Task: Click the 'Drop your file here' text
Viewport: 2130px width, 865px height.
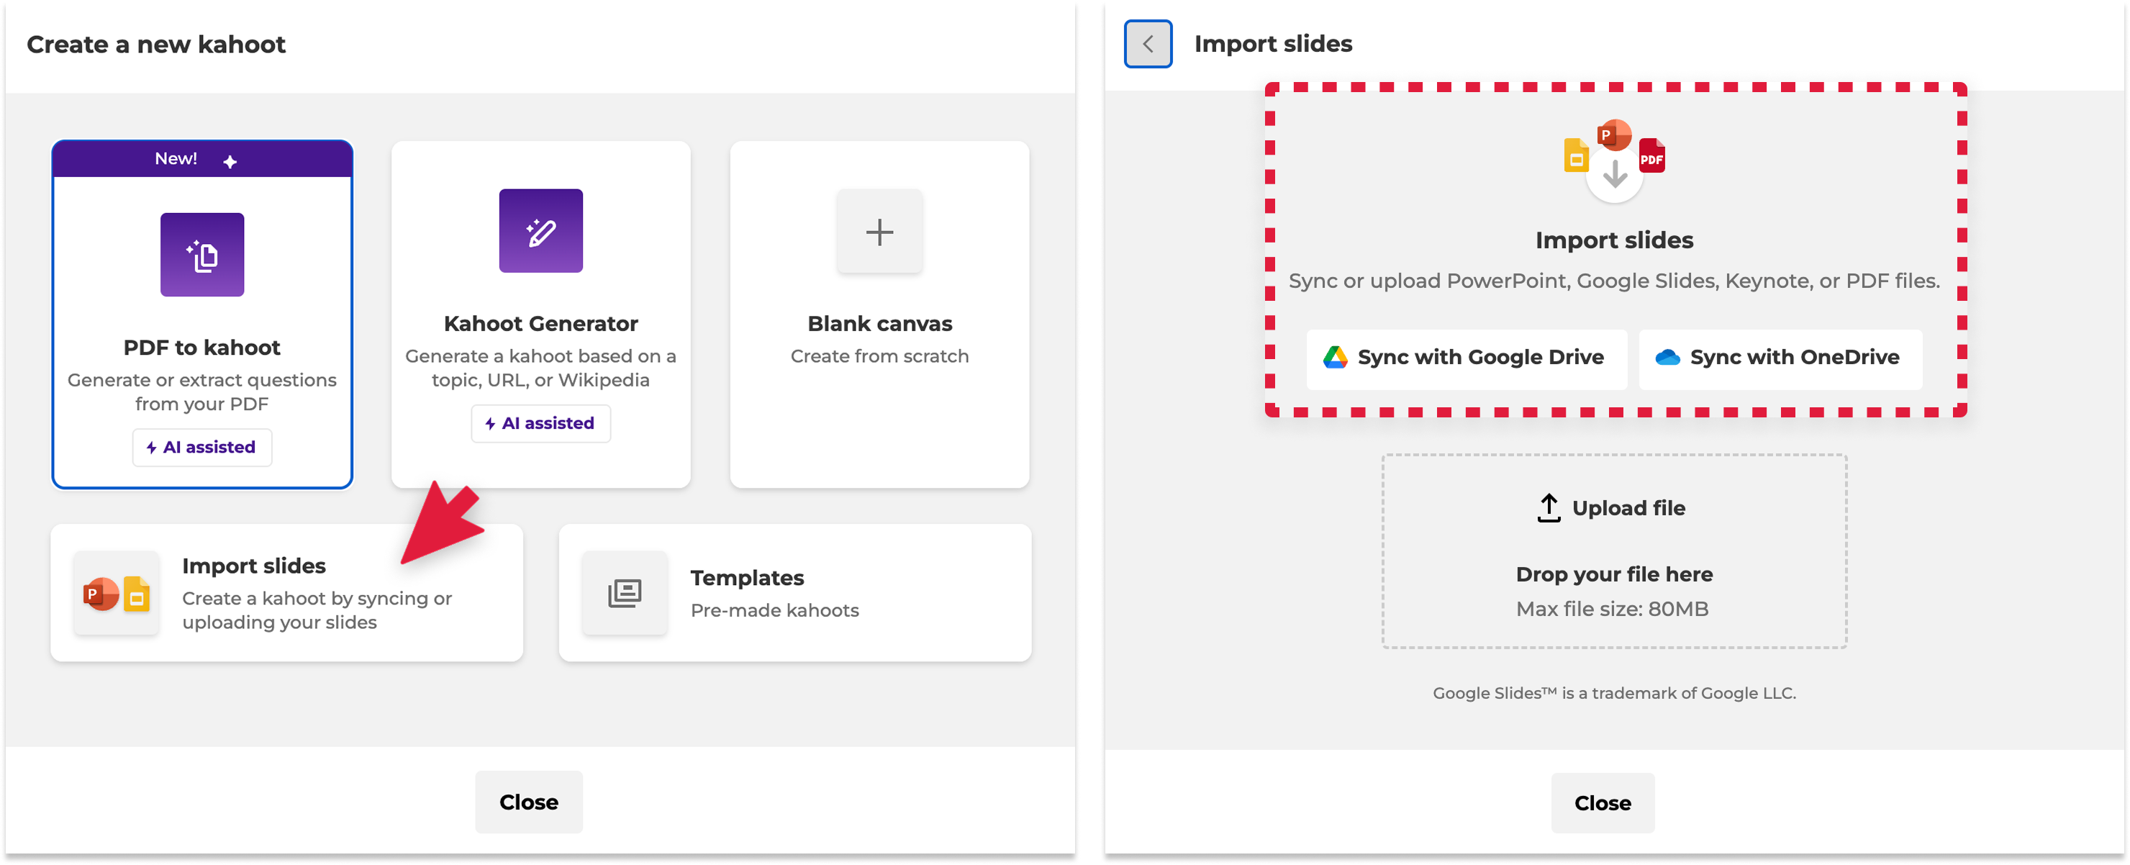Action: tap(1614, 574)
